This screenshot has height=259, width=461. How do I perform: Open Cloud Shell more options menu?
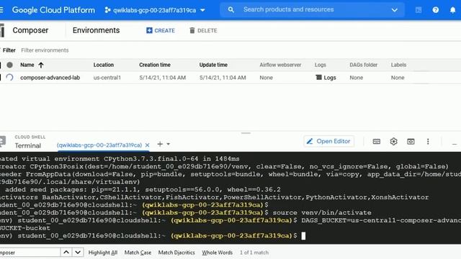coord(428,142)
